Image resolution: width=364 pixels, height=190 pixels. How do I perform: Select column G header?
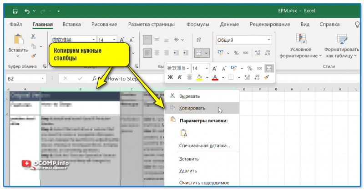coord(276,89)
